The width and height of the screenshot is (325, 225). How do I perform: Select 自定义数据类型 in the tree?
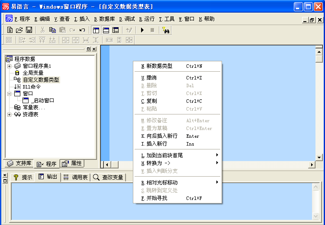click(41, 79)
